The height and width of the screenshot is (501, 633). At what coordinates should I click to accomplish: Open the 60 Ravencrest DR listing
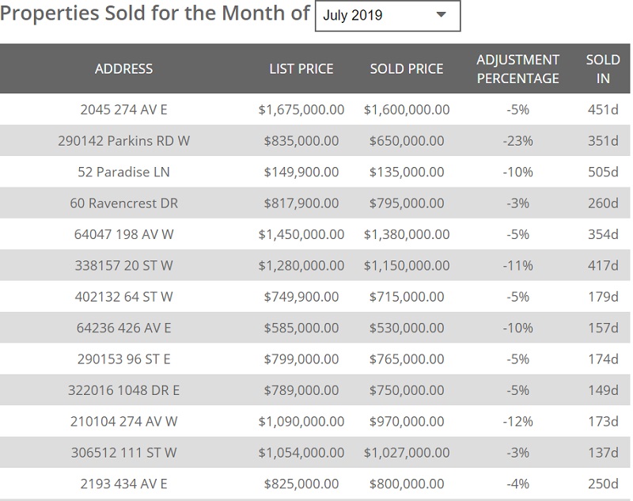pos(123,203)
